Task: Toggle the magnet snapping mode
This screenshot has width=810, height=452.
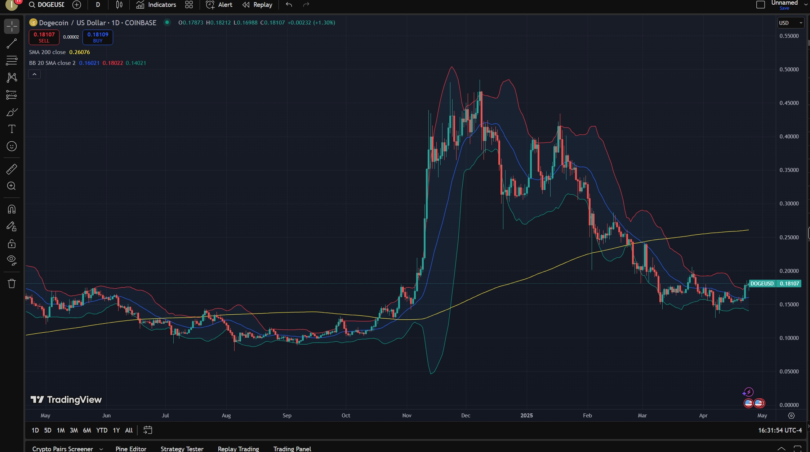Action: pos(12,209)
